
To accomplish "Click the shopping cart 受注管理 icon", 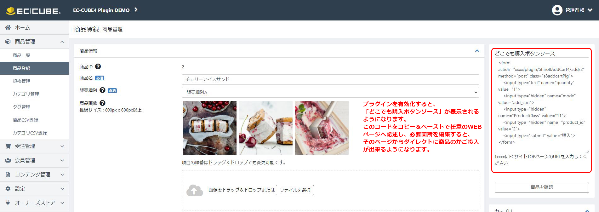I will pos(8,146).
